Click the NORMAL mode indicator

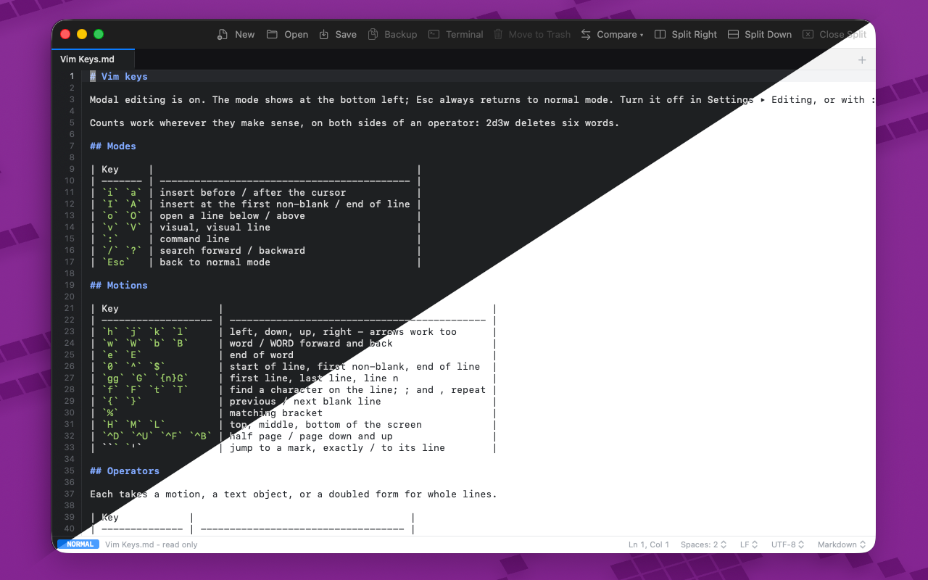80,544
